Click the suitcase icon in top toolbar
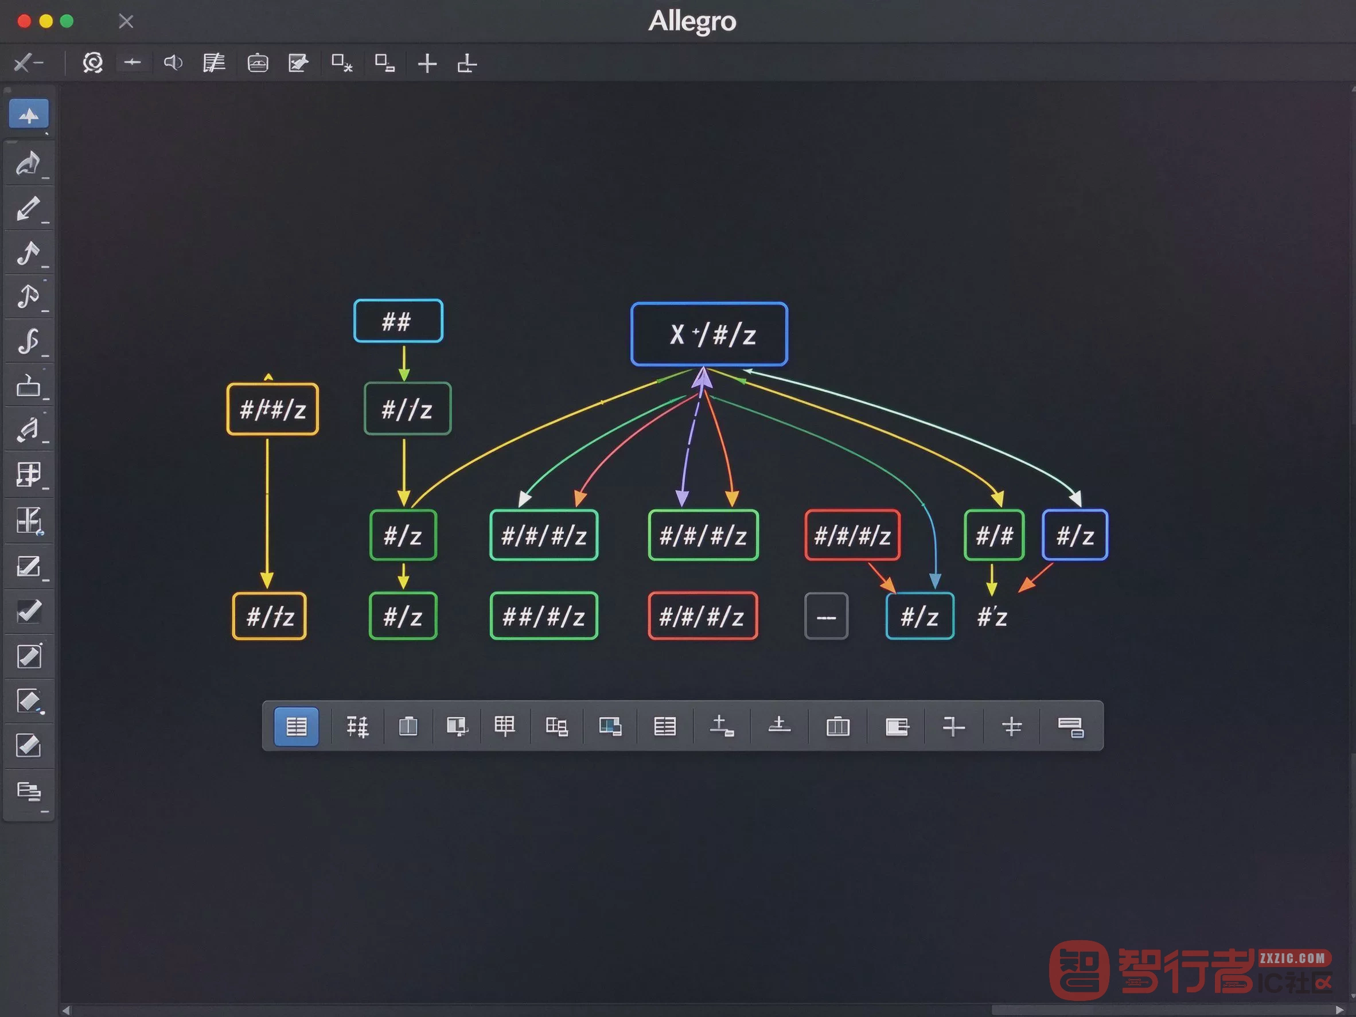The image size is (1356, 1017). [258, 63]
